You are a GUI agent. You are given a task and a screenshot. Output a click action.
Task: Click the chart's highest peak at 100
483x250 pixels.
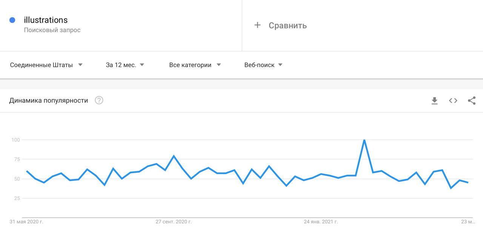(364, 140)
